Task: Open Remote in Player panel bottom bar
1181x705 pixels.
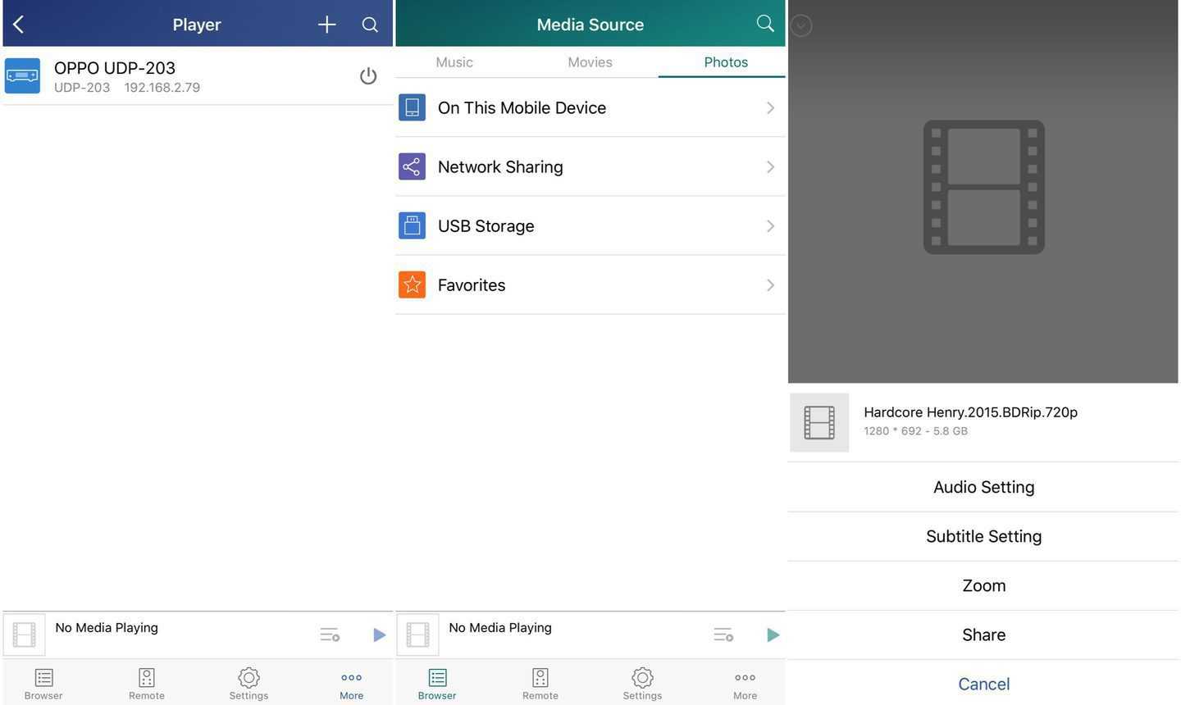Action: pyautogui.click(x=147, y=683)
